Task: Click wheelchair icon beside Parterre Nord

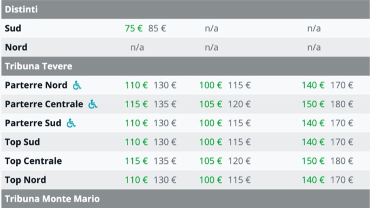Action: tap(77, 85)
